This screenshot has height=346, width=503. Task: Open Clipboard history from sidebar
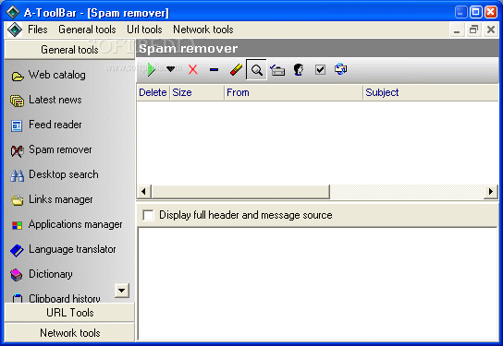(x=65, y=298)
